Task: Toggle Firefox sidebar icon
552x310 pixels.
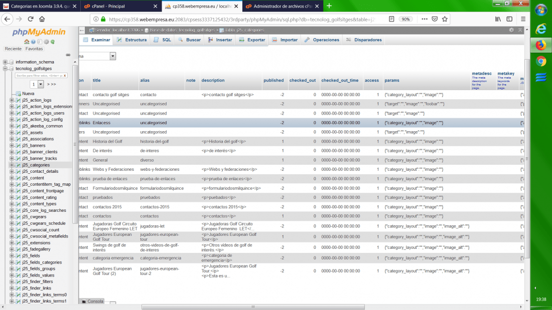Action: 509,19
